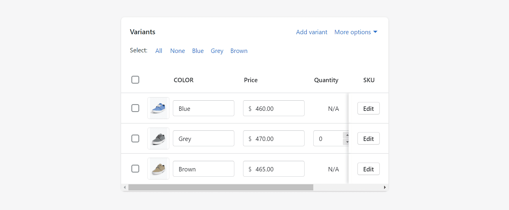Decrease Grey quantity with down arrow
The width and height of the screenshot is (509, 210).
tap(347, 142)
